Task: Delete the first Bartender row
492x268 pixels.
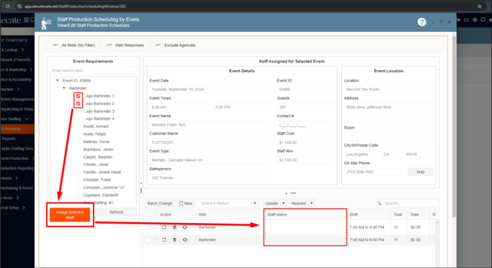Action: pyautogui.click(x=174, y=227)
